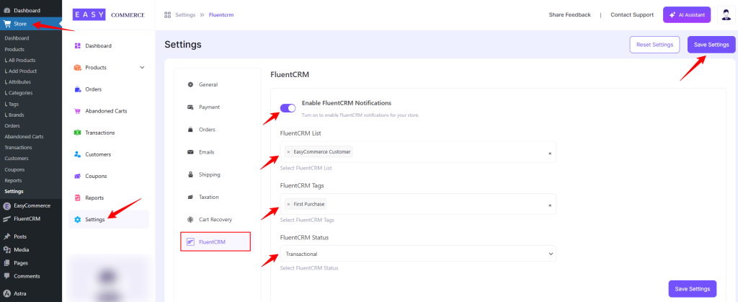The height and width of the screenshot is (302, 738).
Task: Open All Products in WP submenu
Action: point(19,61)
